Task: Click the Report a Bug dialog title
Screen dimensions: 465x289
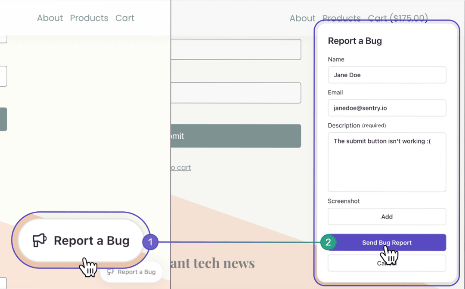Action: 355,41
